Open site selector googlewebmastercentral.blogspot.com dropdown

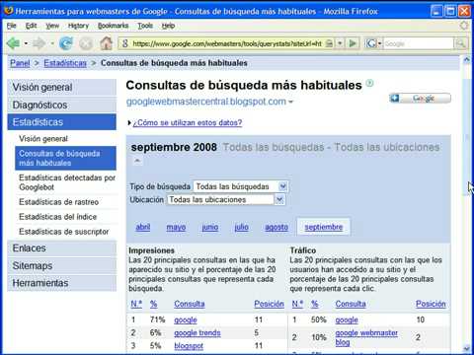click(x=290, y=102)
